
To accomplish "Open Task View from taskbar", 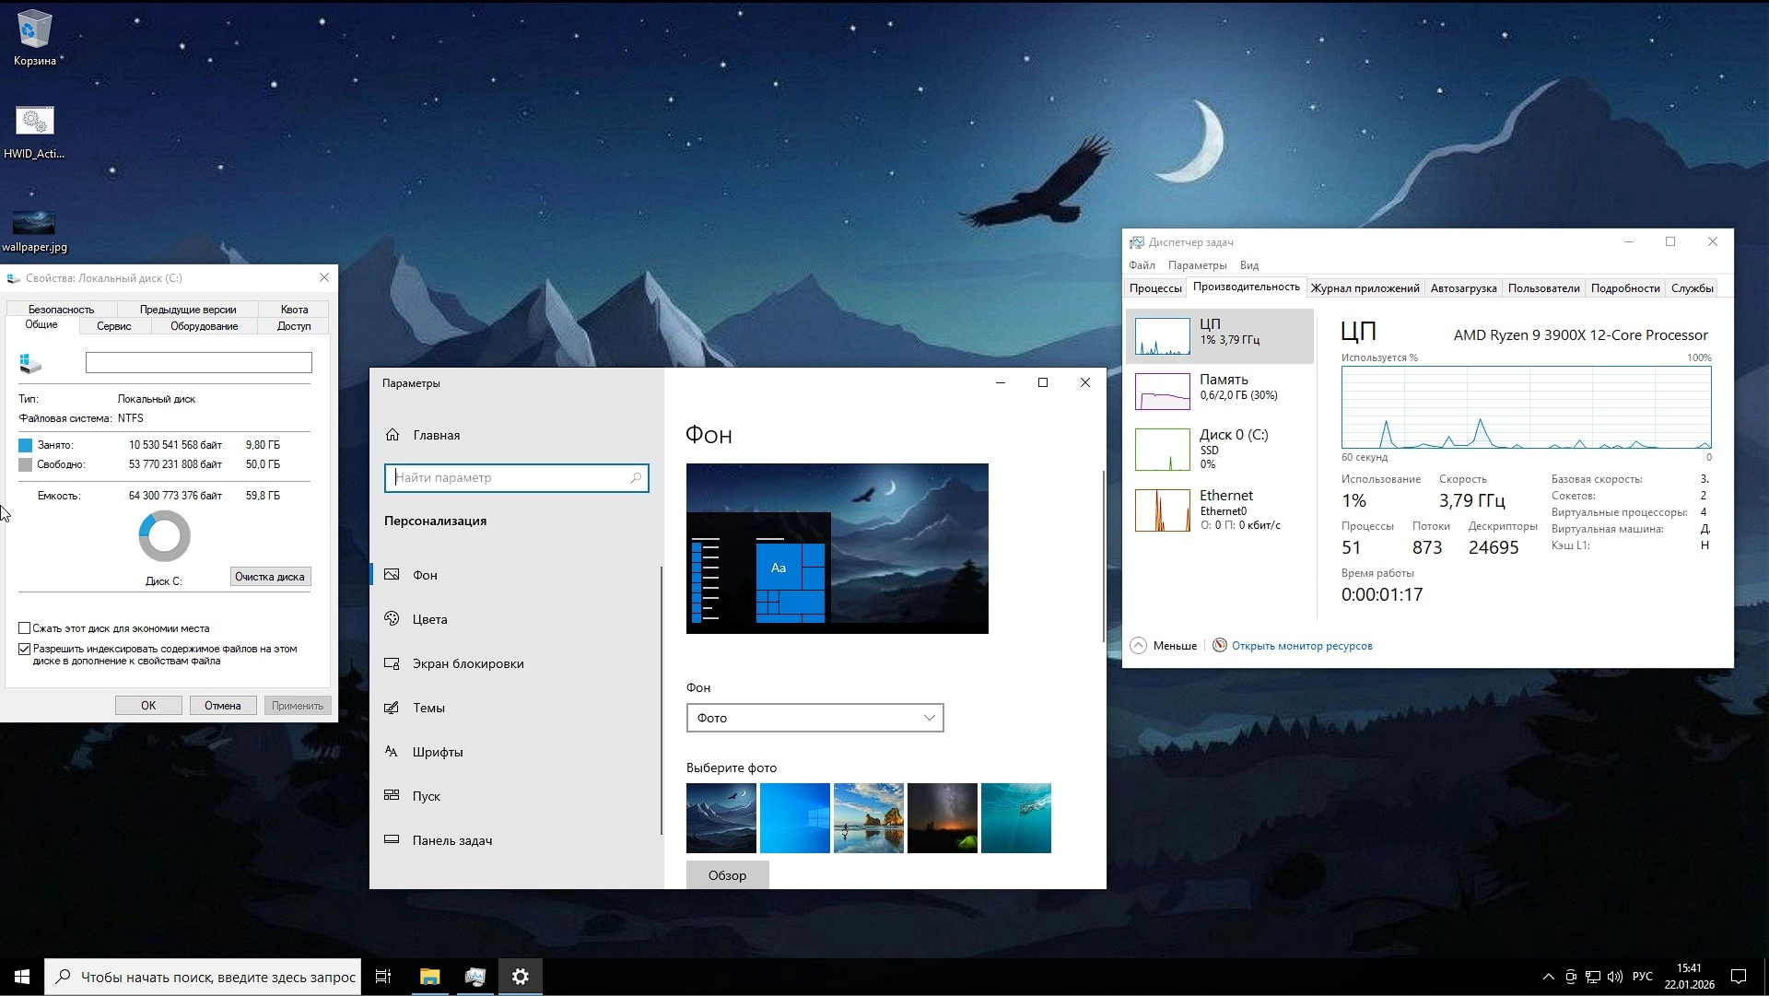I will click(x=383, y=977).
